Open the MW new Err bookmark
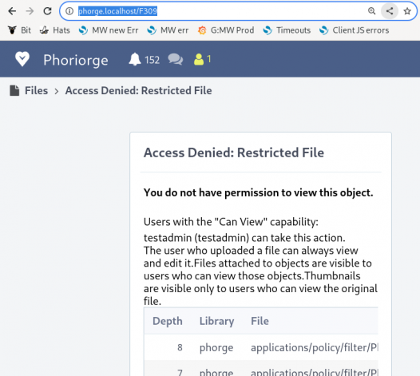Screen dimensions: 420x376 coord(109,30)
